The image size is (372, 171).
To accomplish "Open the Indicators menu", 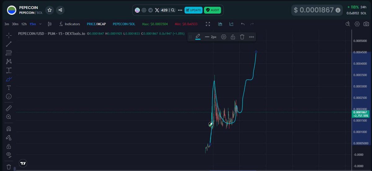I will (x=70, y=24).
